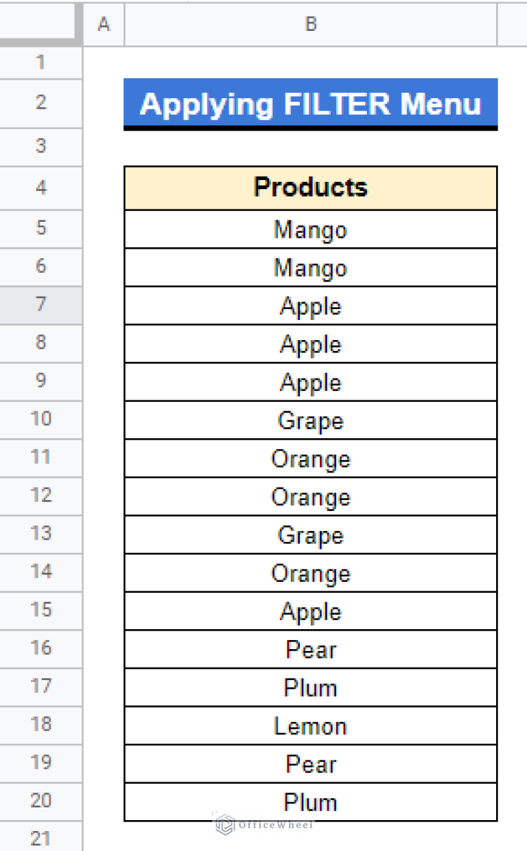Select the Products header cell
527x851 pixels.
310,188
